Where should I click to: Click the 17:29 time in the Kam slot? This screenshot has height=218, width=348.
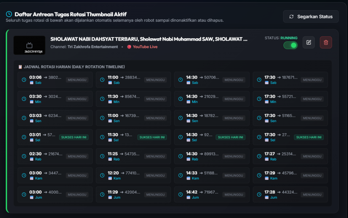[269, 173]
